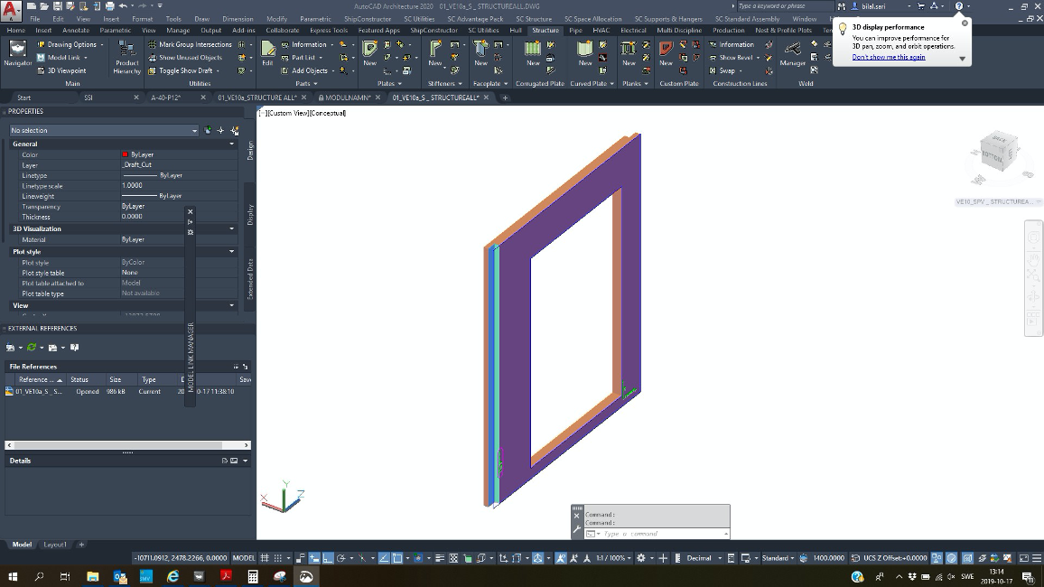Click the Mark Group Intersections tool
Image resolution: width=1044 pixels, height=587 pixels.
click(190, 44)
